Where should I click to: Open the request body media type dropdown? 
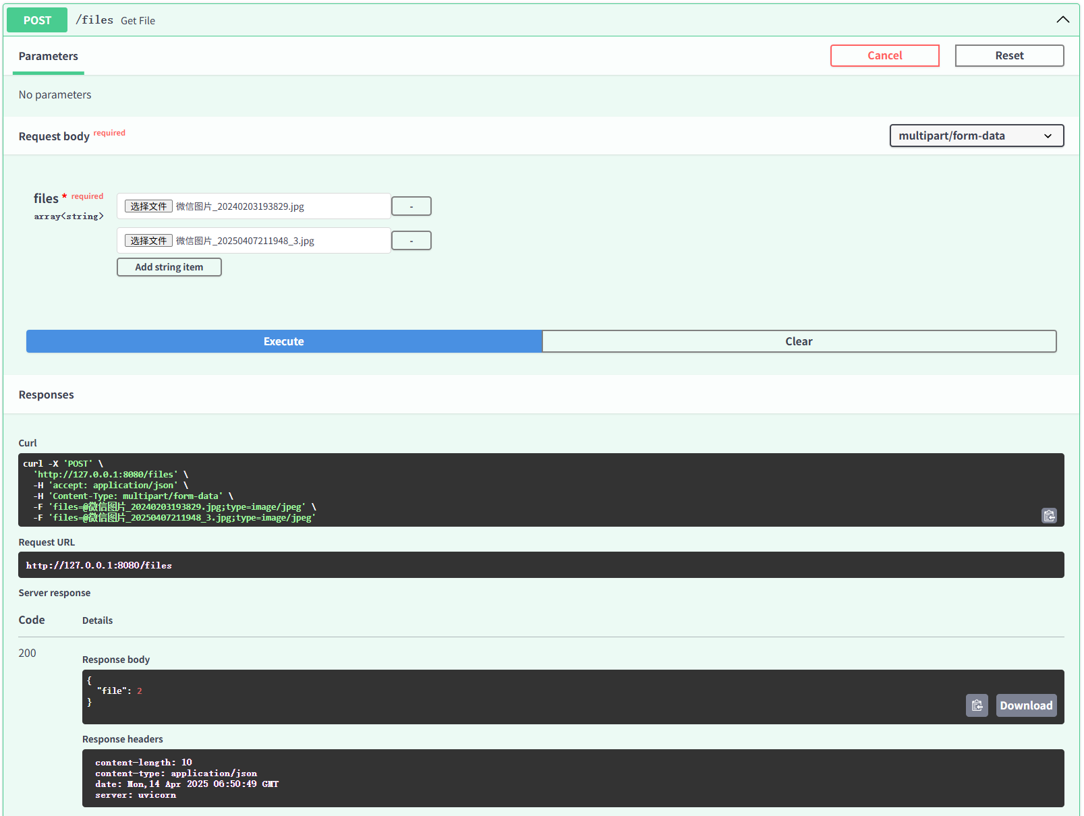click(975, 136)
